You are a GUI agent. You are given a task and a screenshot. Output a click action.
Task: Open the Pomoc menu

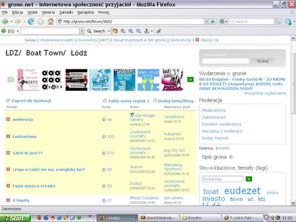click(x=104, y=12)
